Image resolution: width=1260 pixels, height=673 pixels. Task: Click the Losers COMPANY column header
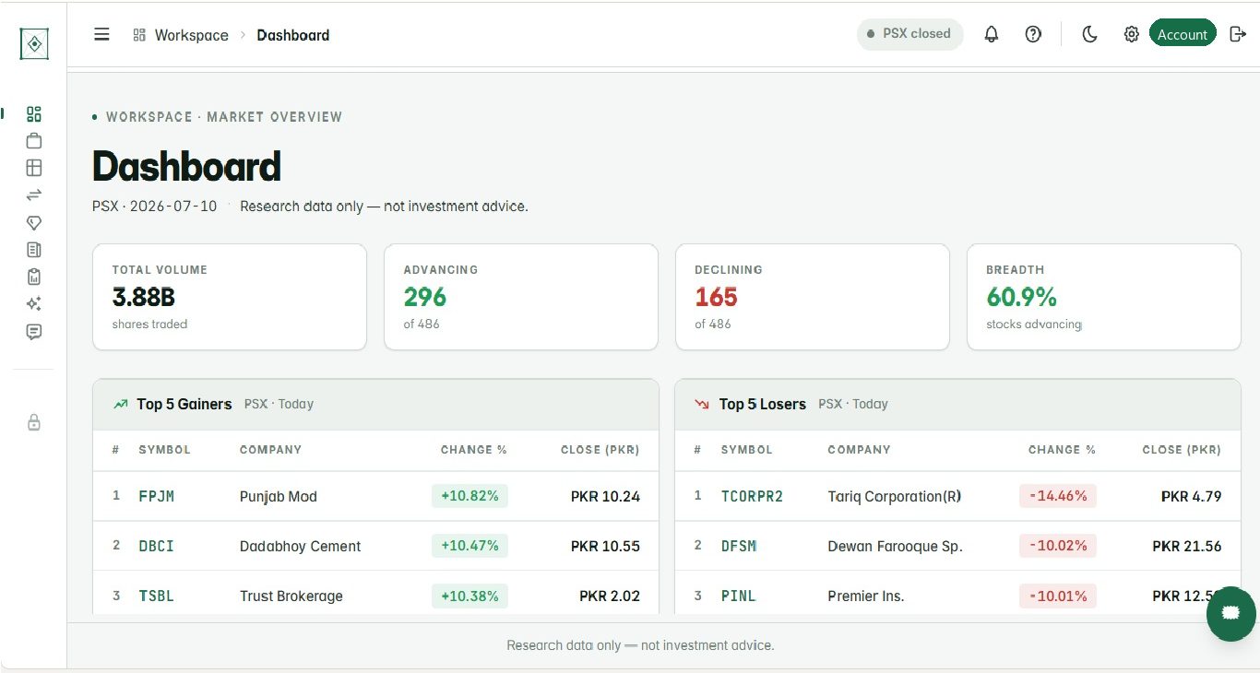(x=859, y=450)
